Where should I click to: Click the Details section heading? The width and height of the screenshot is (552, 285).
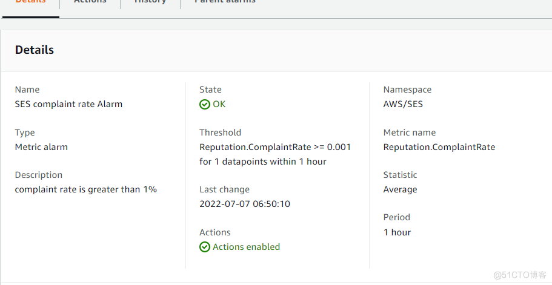point(35,50)
